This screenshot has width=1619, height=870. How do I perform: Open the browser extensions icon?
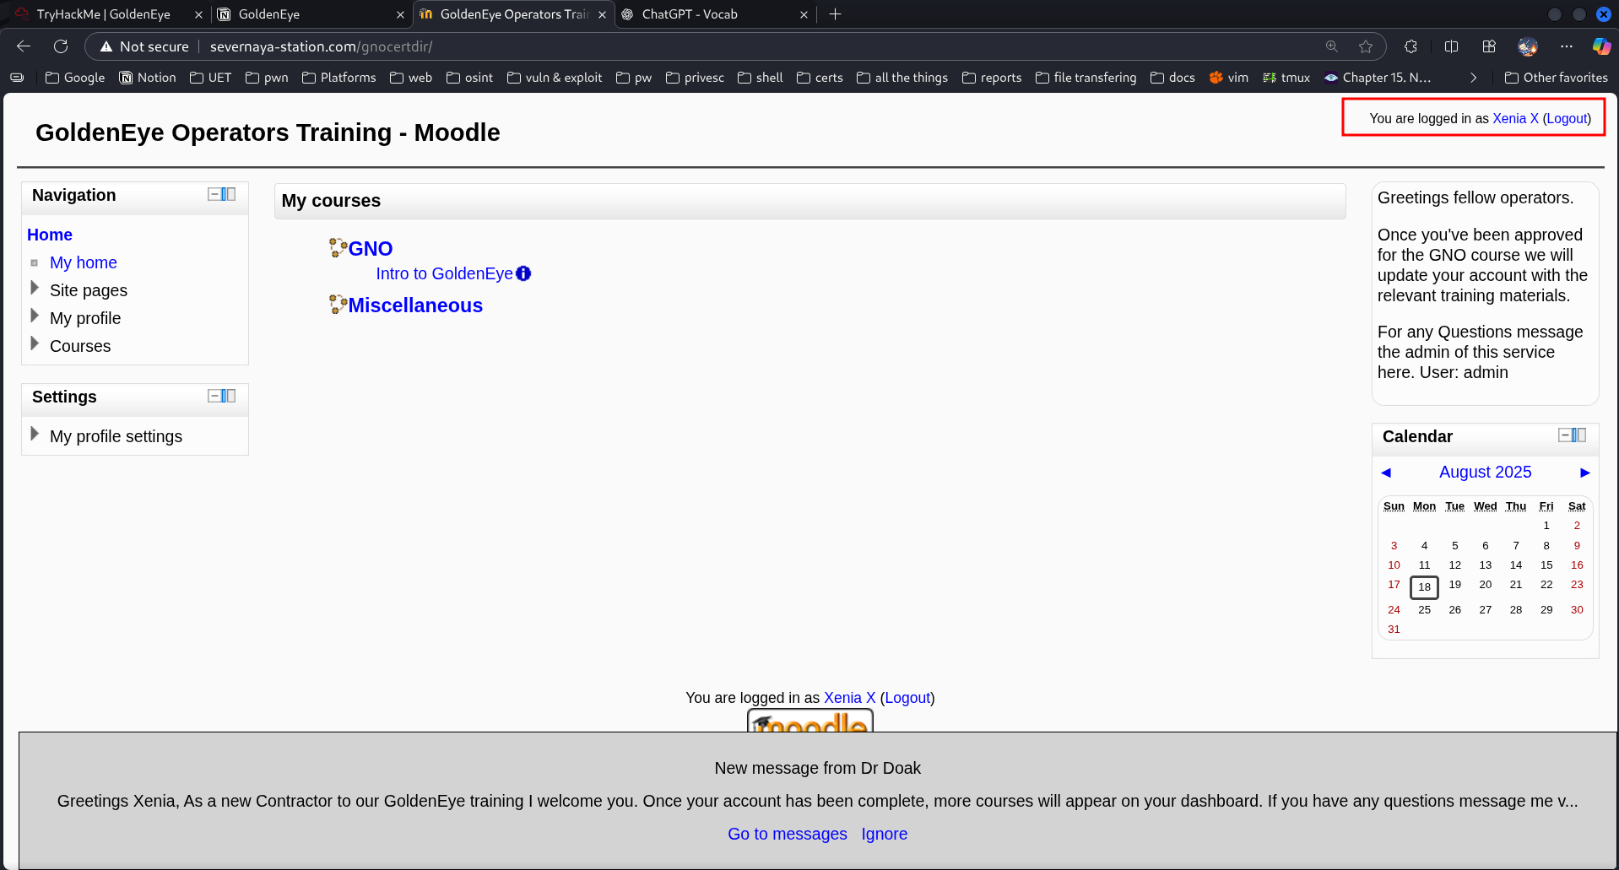pyautogui.click(x=1411, y=46)
